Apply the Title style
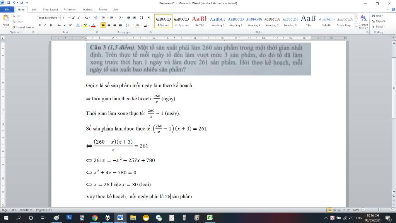Screen dimensions: 396x223 (308, 21)
